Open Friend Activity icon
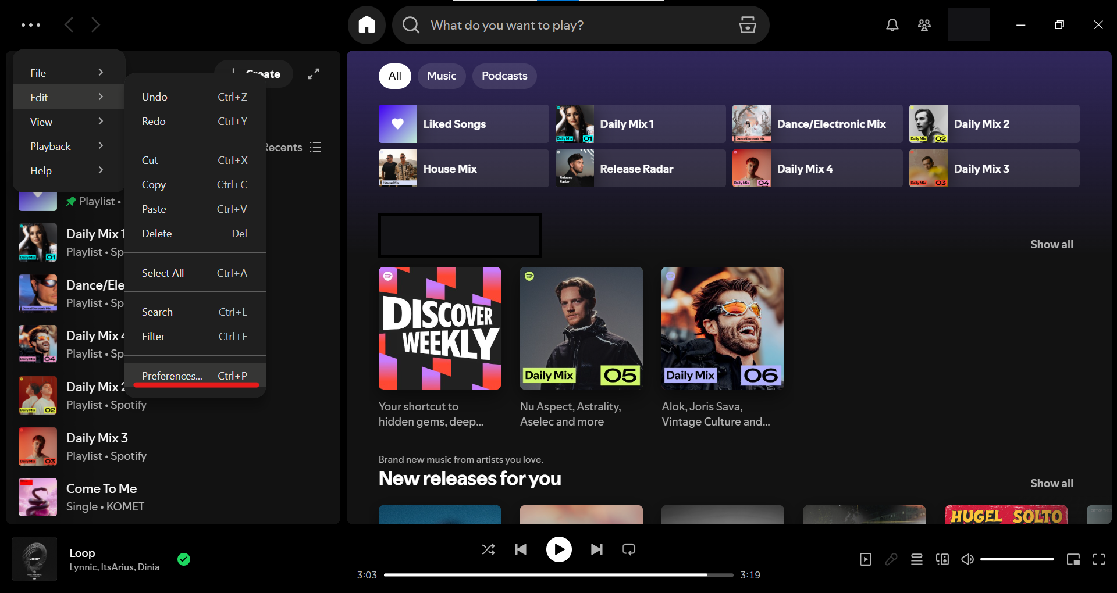This screenshot has width=1117, height=593. tap(924, 25)
